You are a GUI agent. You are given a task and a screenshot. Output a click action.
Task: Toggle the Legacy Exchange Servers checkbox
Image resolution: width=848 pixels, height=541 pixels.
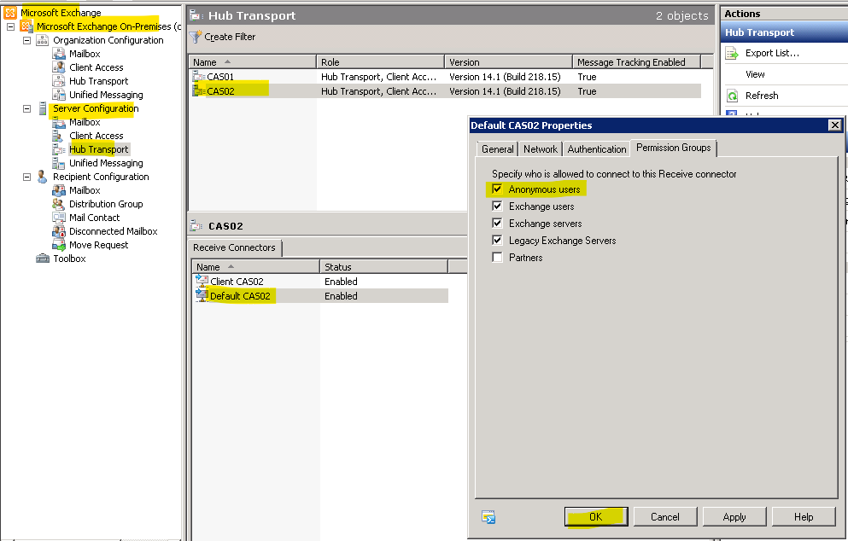[x=497, y=241]
